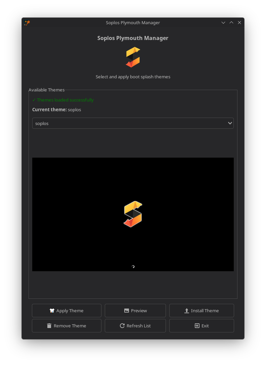
Task: Click the Available Themes group label
Action: click(x=46, y=90)
